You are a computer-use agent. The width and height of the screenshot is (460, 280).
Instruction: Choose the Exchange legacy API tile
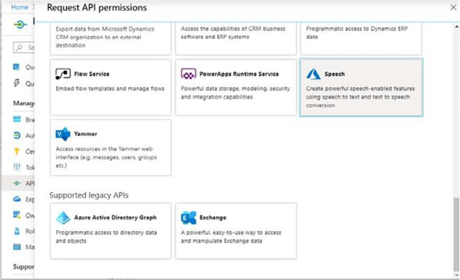pos(236,231)
